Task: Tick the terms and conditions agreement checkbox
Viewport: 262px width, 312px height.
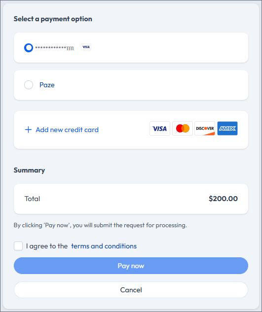Action: point(18,246)
